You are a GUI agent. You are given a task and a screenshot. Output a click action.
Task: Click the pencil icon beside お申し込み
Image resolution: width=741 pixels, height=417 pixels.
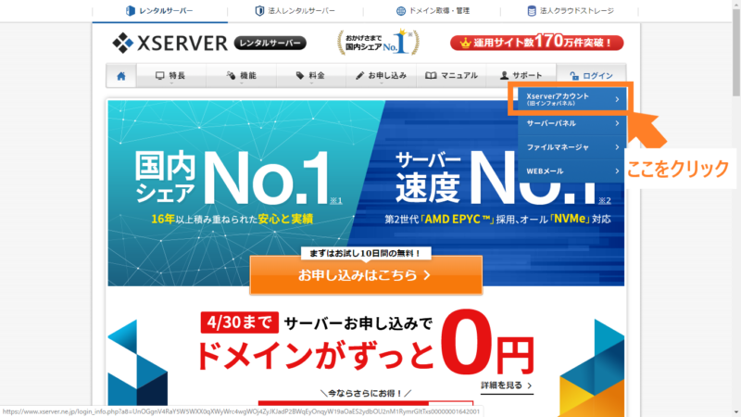359,76
